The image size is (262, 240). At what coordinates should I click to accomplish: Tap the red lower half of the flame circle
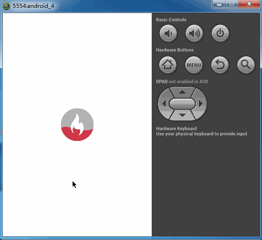pyautogui.click(x=77, y=134)
